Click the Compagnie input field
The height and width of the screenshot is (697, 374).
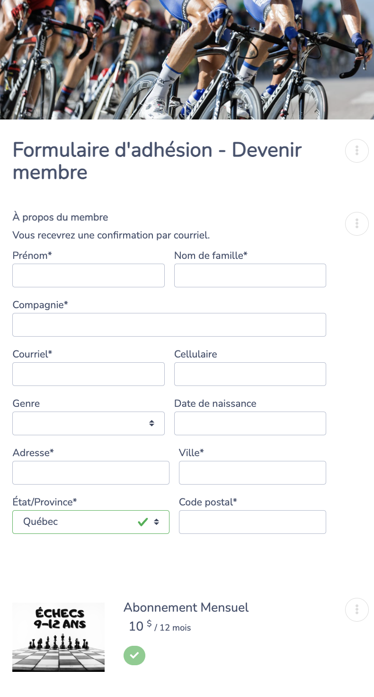coord(169,325)
